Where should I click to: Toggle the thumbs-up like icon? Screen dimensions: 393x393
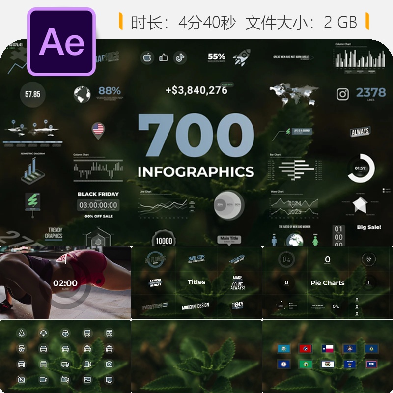click(x=163, y=57)
